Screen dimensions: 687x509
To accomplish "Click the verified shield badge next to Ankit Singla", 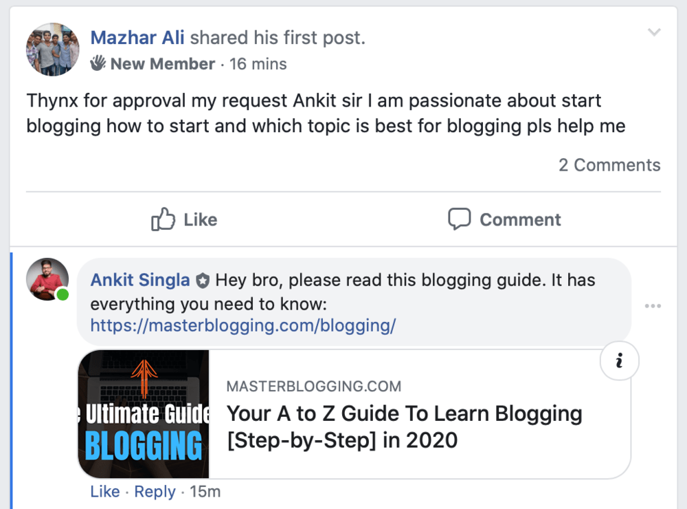I will (x=203, y=279).
